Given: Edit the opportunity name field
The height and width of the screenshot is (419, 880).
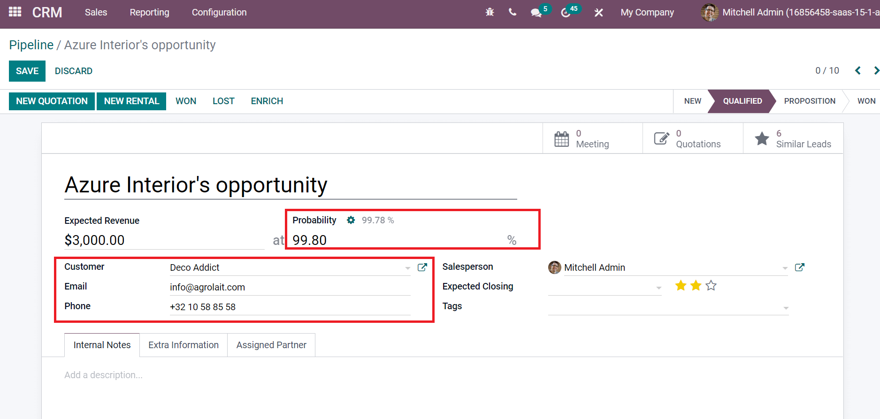Looking at the screenshot, I should point(291,185).
